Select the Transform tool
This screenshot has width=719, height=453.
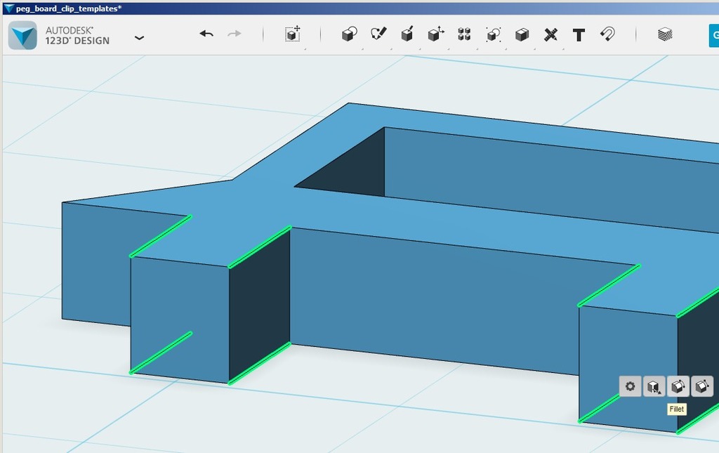click(x=293, y=34)
